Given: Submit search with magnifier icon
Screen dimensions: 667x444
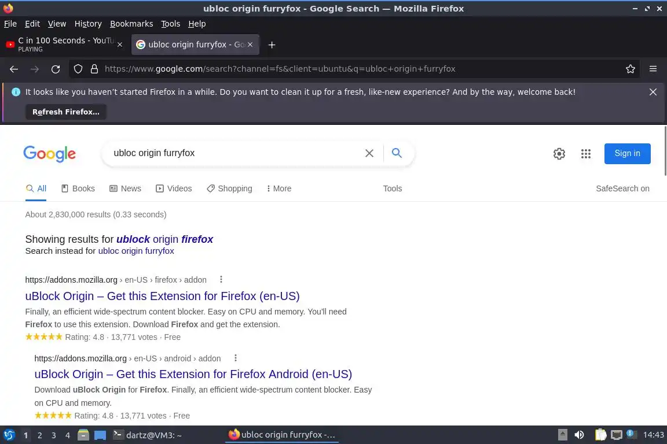Looking at the screenshot, I should [x=397, y=153].
